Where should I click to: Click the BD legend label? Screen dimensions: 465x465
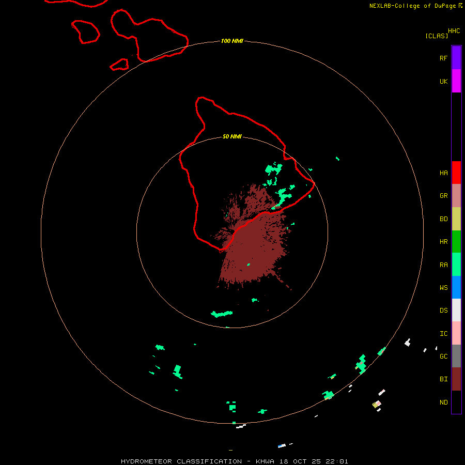click(443, 219)
